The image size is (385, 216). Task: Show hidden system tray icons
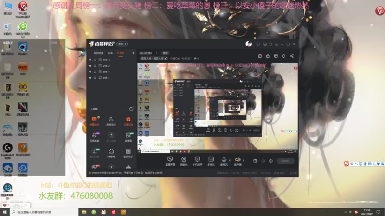pyautogui.click(x=346, y=212)
